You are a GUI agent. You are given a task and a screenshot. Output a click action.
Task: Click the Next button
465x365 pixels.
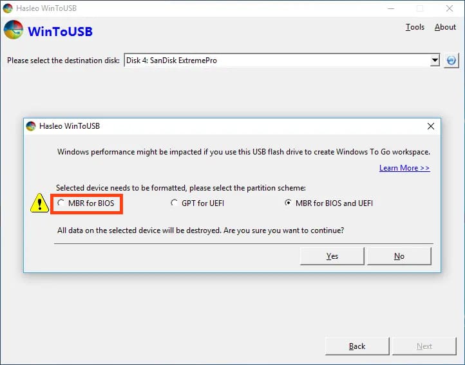[x=424, y=346]
